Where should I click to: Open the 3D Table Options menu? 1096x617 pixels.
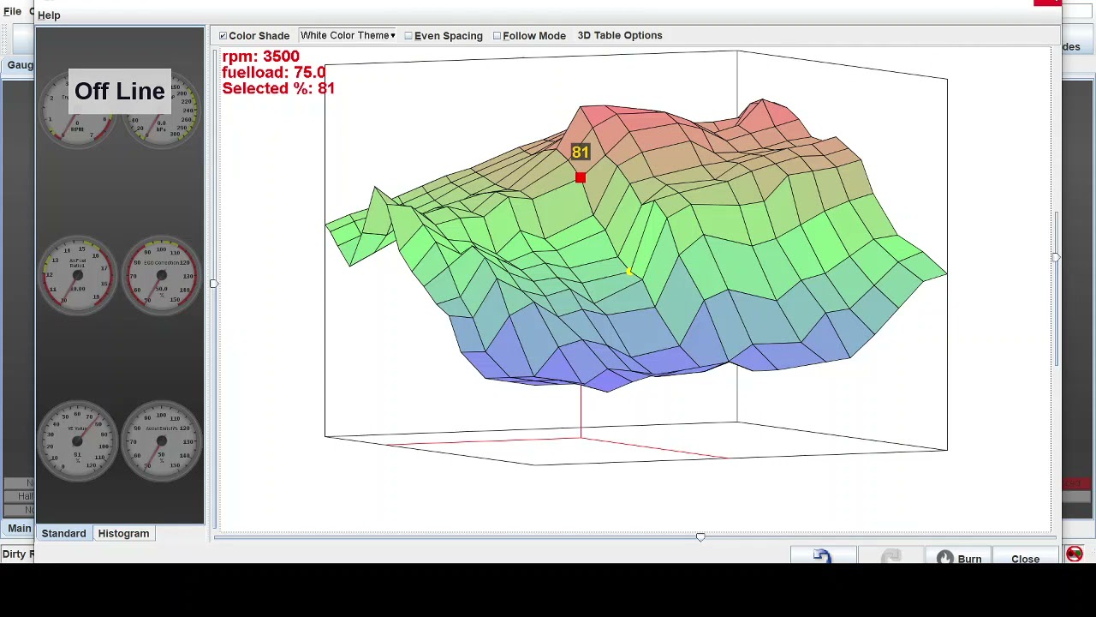[x=620, y=35]
